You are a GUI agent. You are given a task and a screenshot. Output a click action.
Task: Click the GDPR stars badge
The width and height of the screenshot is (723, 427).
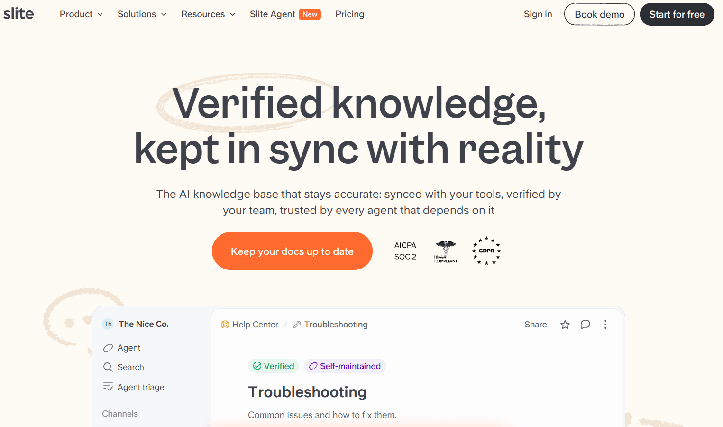[x=486, y=251]
